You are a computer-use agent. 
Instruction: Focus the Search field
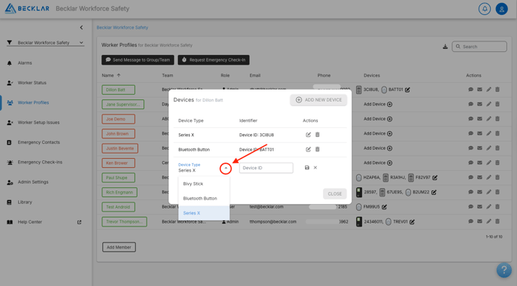coord(479,47)
